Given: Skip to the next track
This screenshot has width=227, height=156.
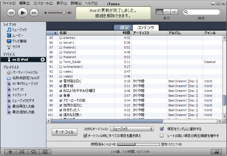Looking at the screenshot, I should pyautogui.click(x=34, y=13).
